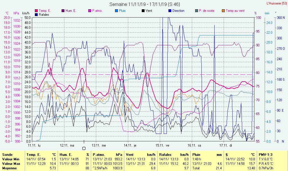This screenshot has height=171, width=288.
Task: Click the rain total value '21.4'
Action: tap(219, 168)
